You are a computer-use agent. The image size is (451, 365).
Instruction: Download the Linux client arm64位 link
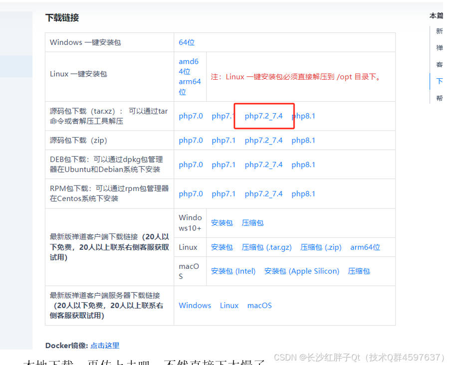click(365, 247)
